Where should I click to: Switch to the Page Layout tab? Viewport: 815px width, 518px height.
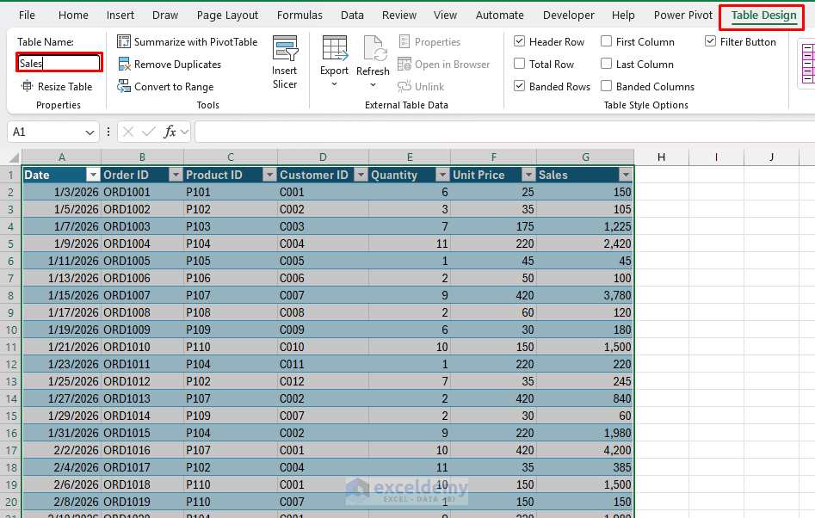(227, 15)
